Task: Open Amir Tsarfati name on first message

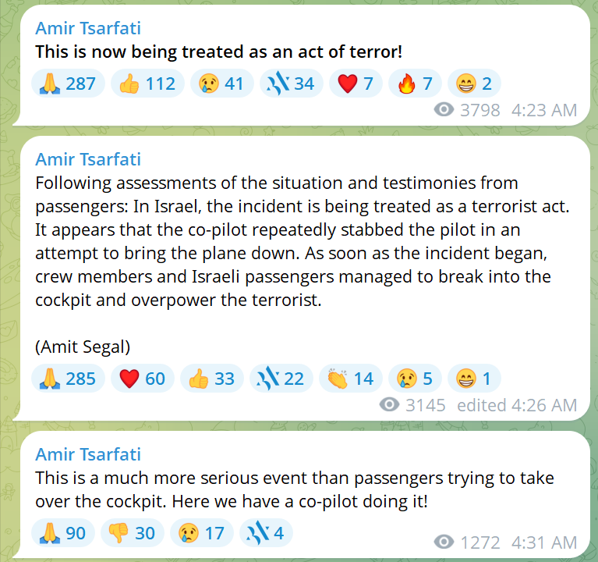Action: tap(88, 28)
